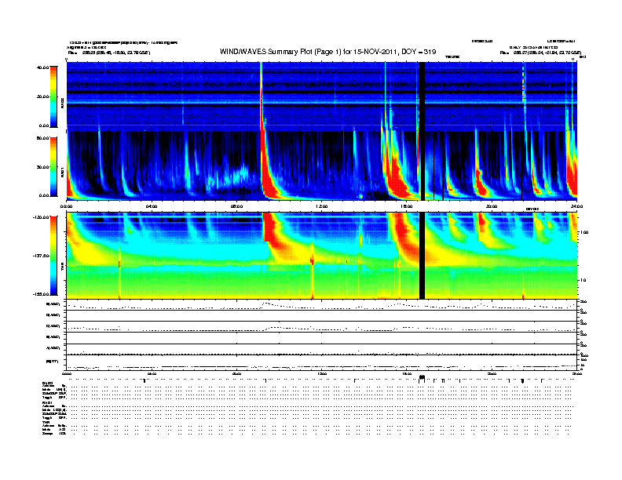622x480 pixels.
Task: Click the black data gap in RAD1 spectrogram
Action: point(422,165)
